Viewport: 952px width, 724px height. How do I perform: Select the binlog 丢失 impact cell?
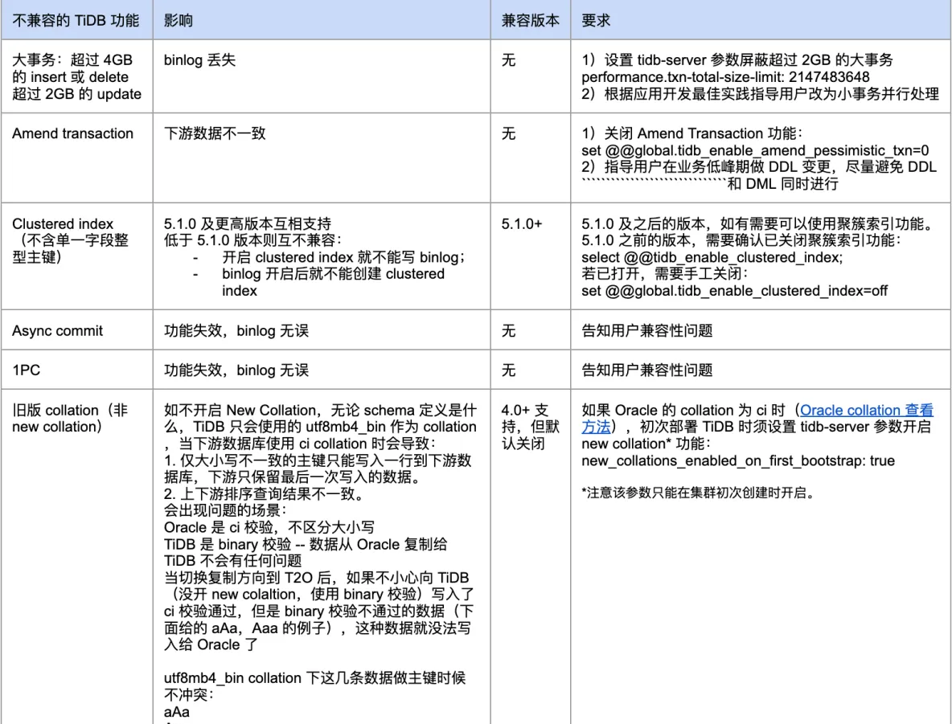tap(321, 76)
